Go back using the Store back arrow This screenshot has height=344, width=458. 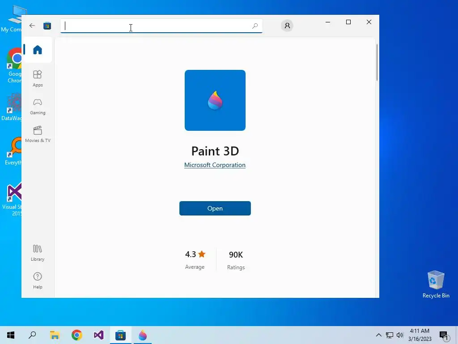(x=32, y=26)
